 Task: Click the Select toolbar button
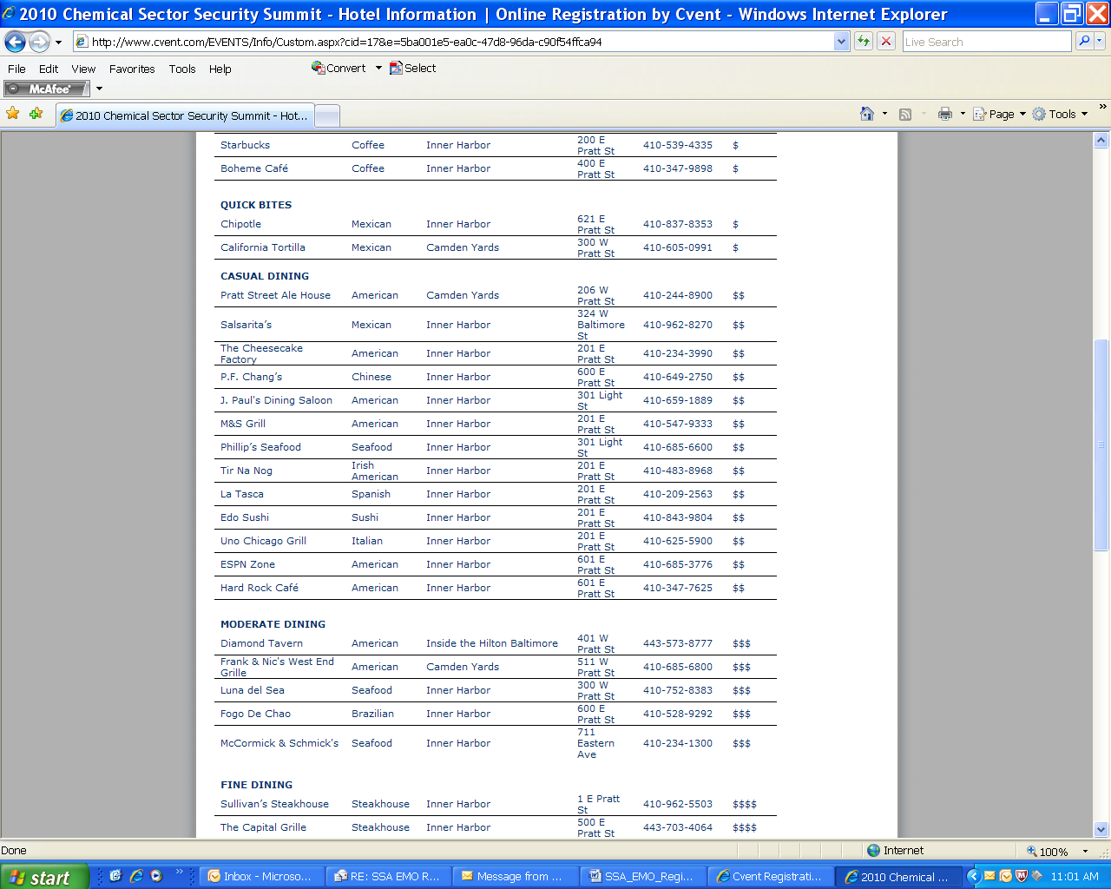pos(413,68)
